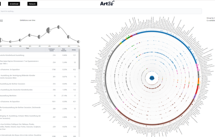Click the 27.14% base entries cell
215x137 pixels.
64,95
